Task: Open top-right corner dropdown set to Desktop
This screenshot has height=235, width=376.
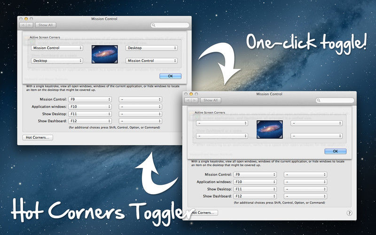Action: (x=151, y=48)
